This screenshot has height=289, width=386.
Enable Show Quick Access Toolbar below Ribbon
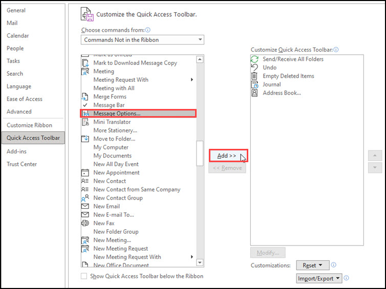click(x=84, y=276)
